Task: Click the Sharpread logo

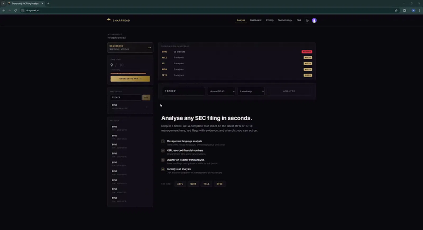Action: pyautogui.click(x=118, y=20)
